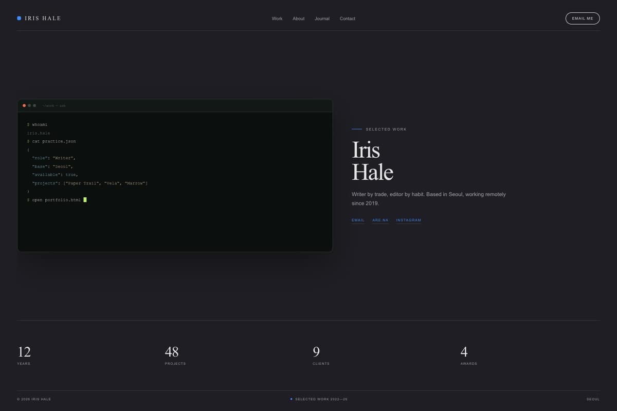Click the 'PROJECTS' stat label
Screen dimensions: 617x411
175,364
